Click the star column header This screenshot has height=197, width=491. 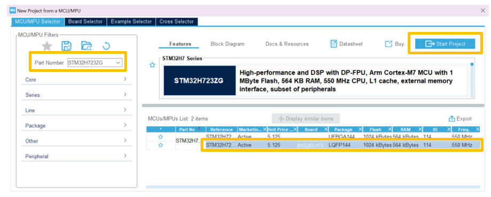tap(161, 129)
